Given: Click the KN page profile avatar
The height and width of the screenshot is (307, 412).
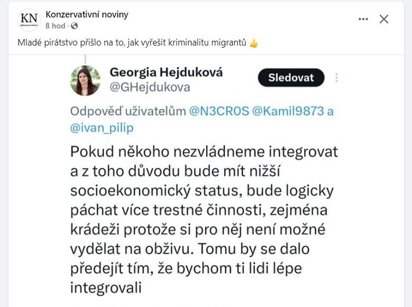Looking at the screenshot, I should click(29, 20).
